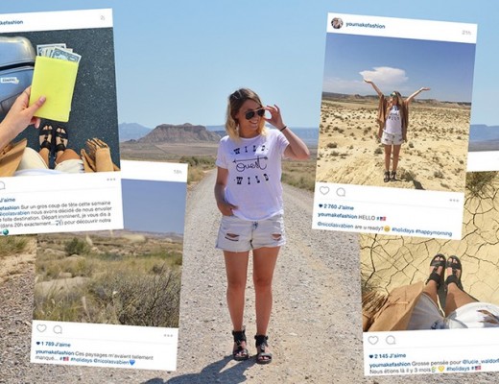
Task: Open three-dot options on the 2 760 J'aime post
Action: point(454,201)
